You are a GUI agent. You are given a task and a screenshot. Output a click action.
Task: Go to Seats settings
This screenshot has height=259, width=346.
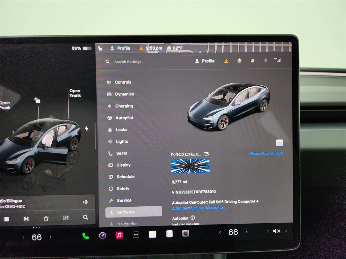point(118,153)
